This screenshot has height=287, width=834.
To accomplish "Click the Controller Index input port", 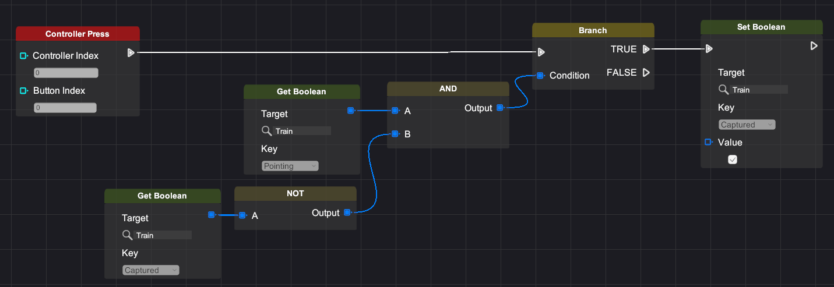I will [24, 56].
